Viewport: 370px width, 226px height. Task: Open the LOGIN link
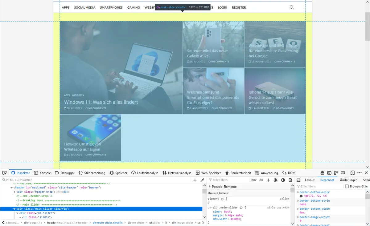click(x=222, y=7)
